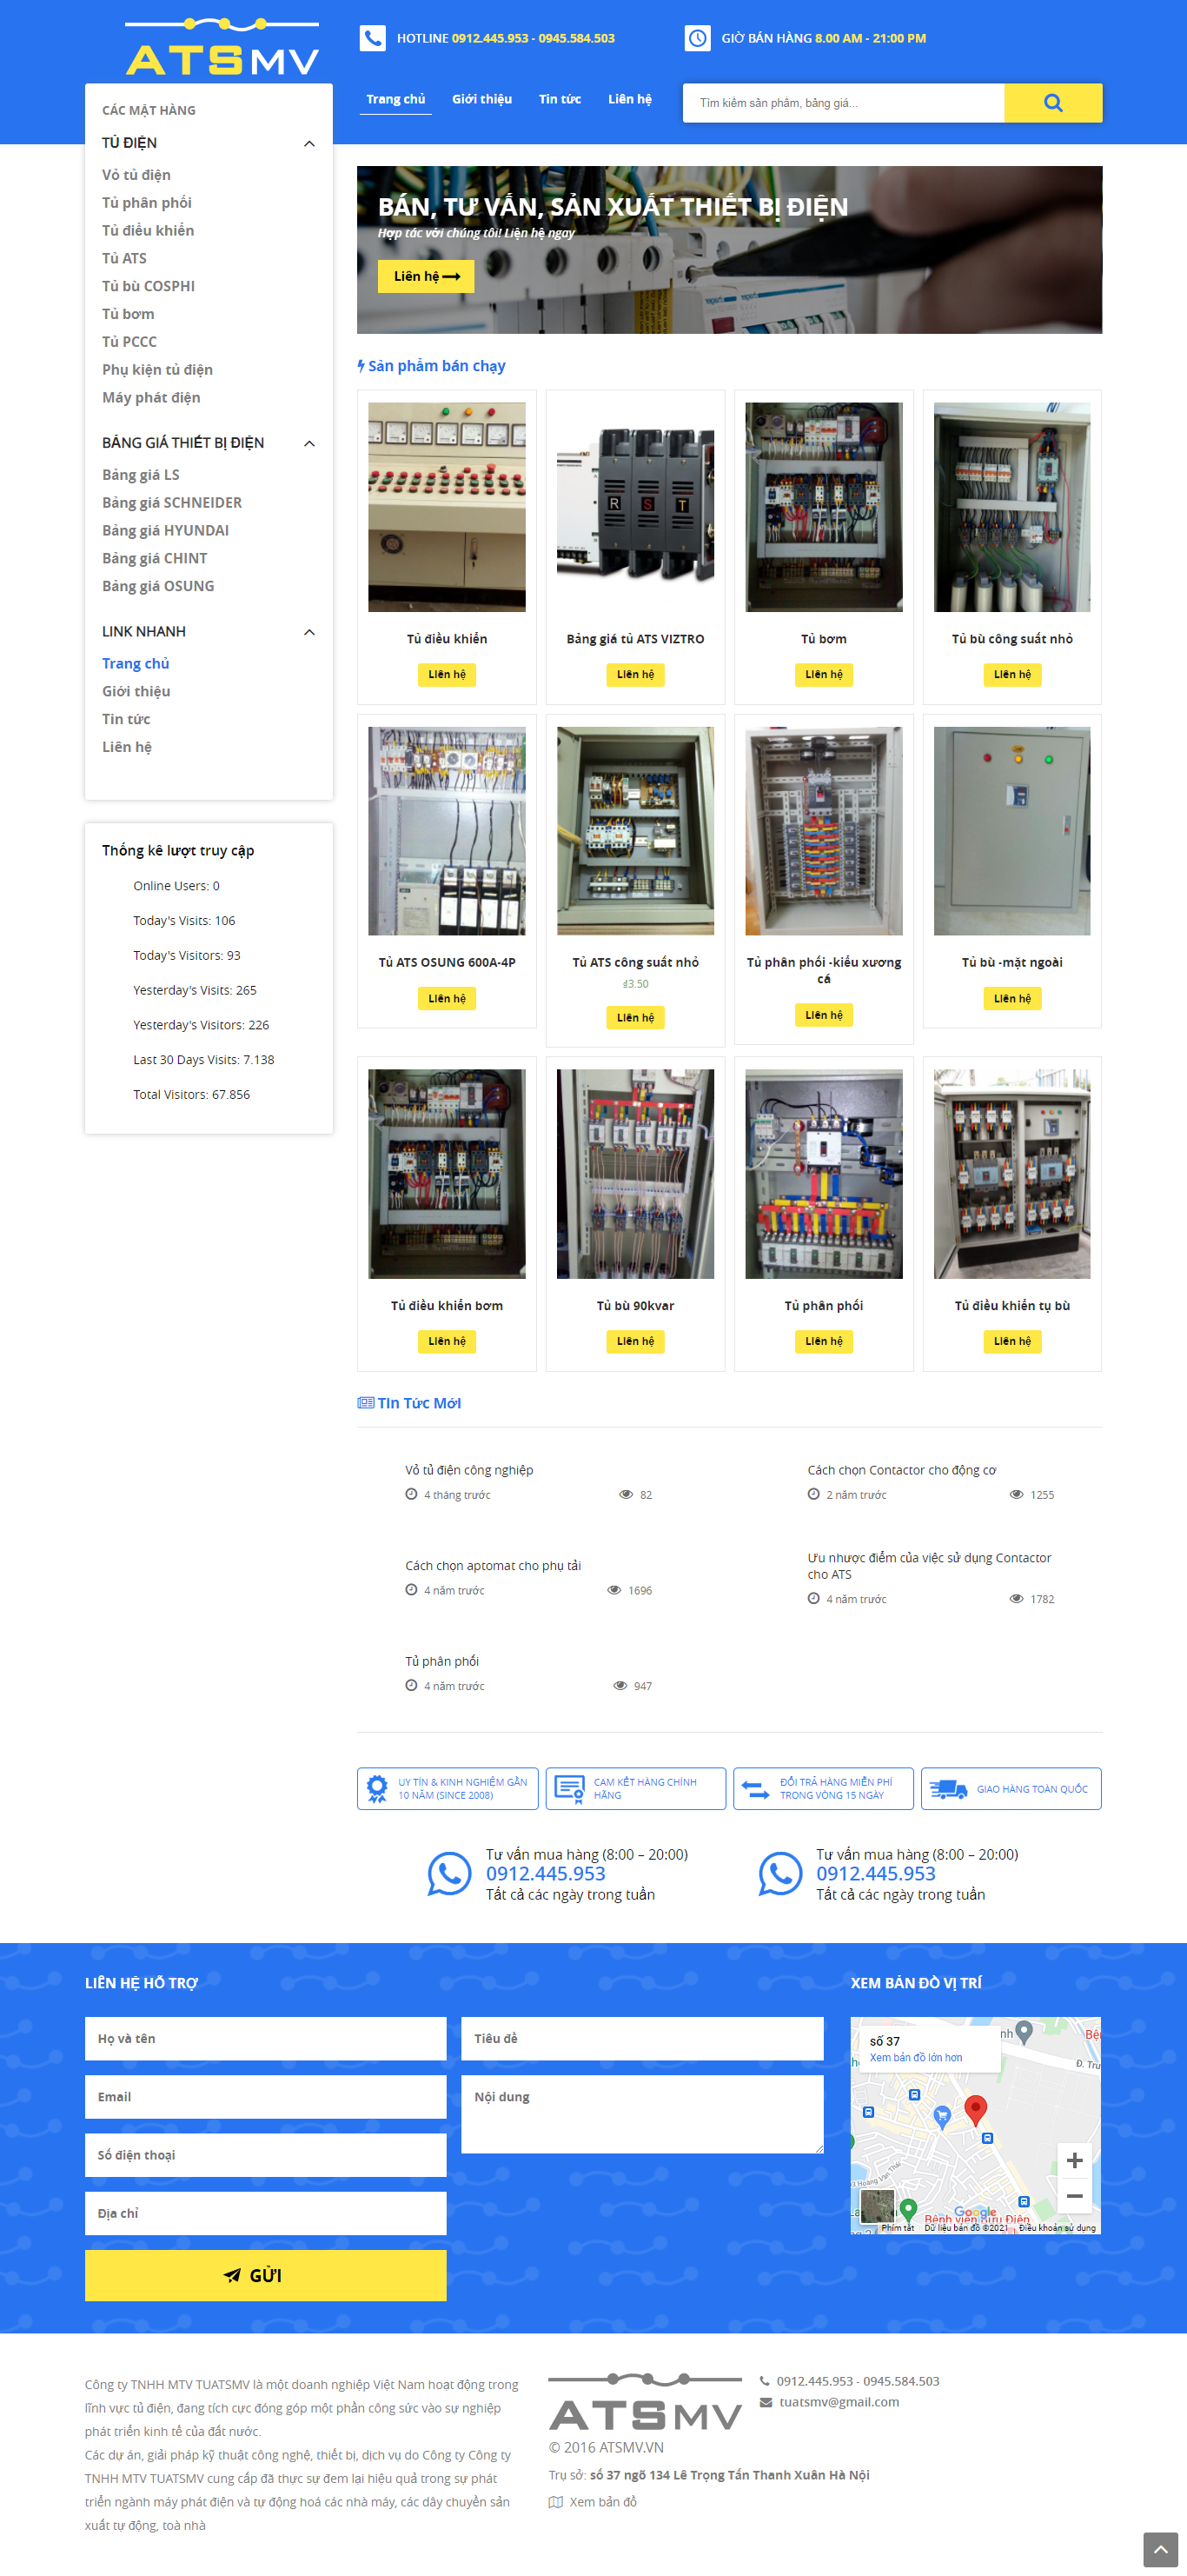Focus the Họ và tên field
Viewport: 1187px width, 2576px height.
click(266, 2038)
